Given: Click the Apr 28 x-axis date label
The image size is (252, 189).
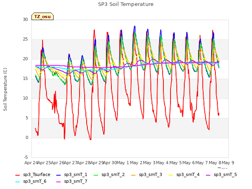Looking at the screenshot, I should (x=83, y=163).
